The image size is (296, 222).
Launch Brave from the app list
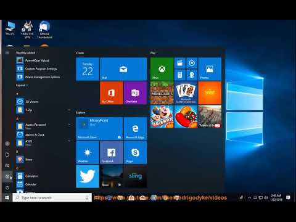(x=44, y=160)
